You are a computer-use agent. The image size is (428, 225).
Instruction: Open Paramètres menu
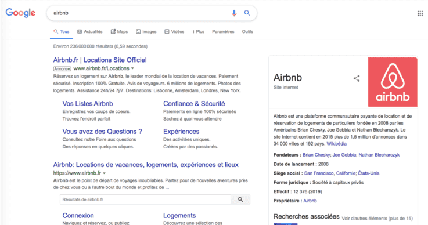pyautogui.click(x=223, y=32)
